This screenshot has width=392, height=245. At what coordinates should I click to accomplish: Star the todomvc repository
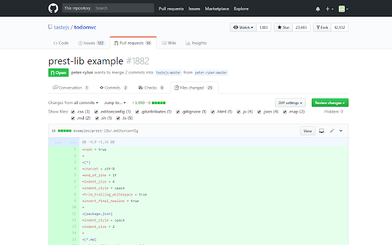tap(283, 27)
